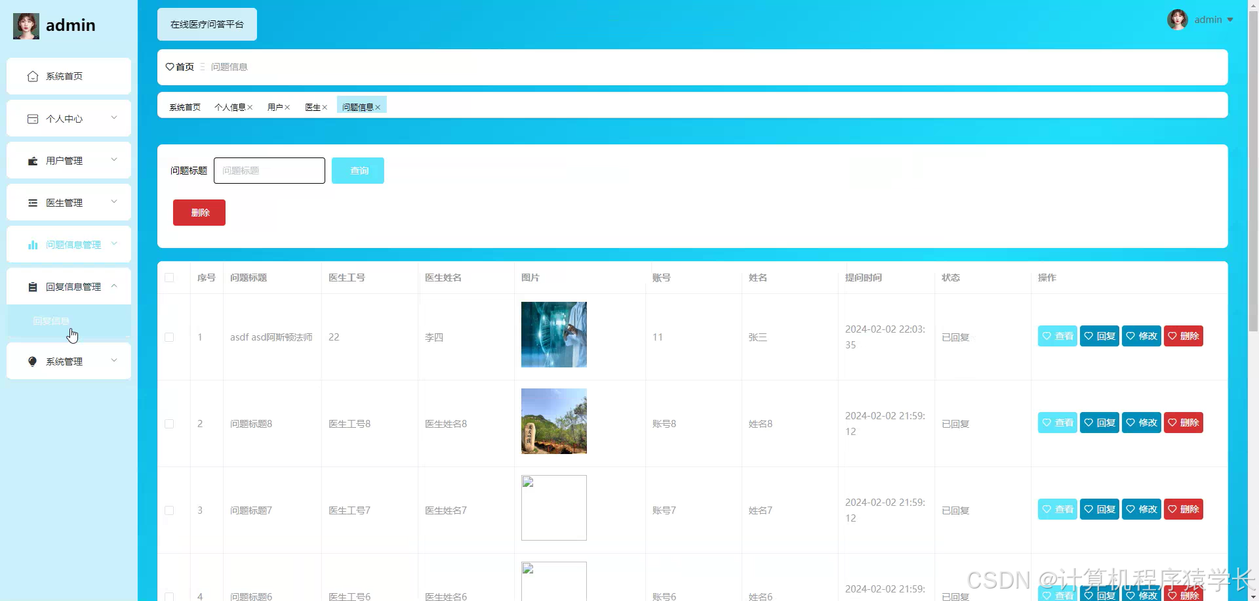Click the clipboard icon beside 回复信息管理

coord(33,287)
